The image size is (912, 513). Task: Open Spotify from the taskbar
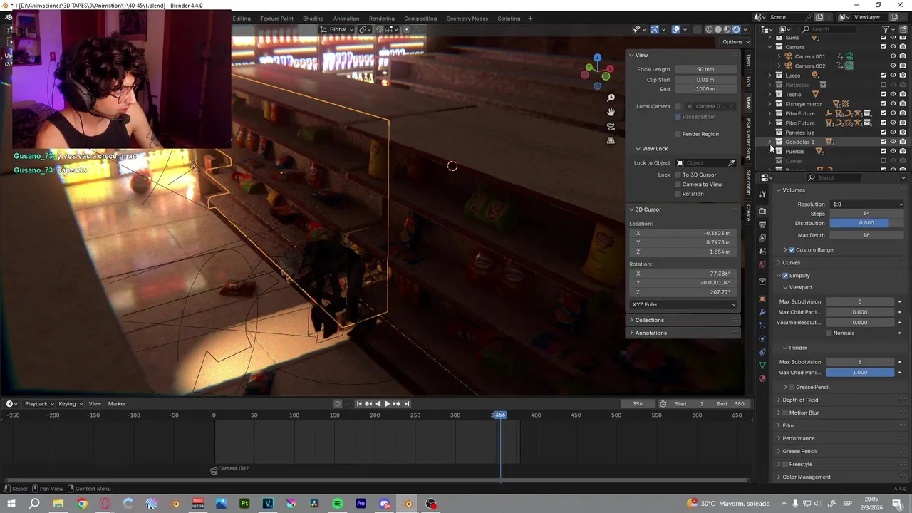pyautogui.click(x=338, y=504)
